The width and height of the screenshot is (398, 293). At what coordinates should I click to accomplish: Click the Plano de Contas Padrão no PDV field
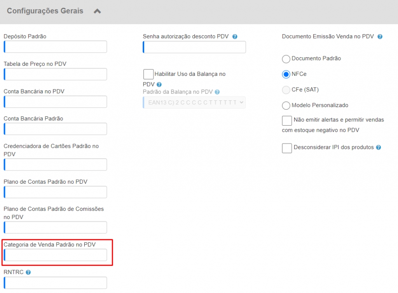(55, 192)
